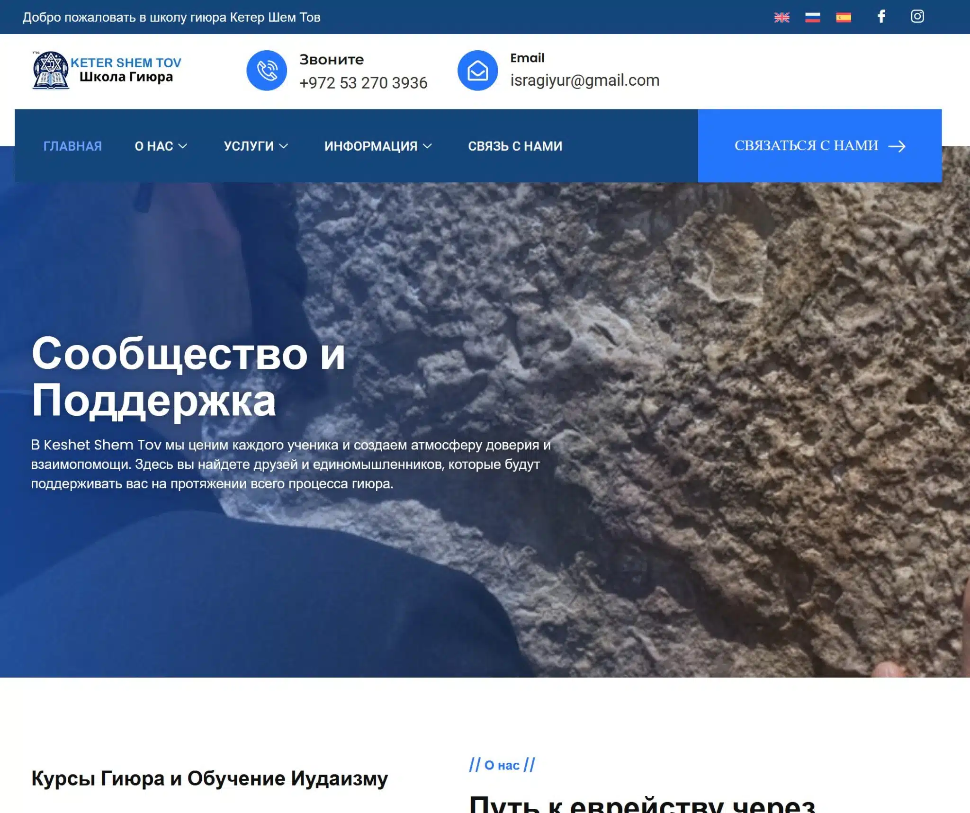
Task: Open the Facebook page icon
Action: coord(881,17)
